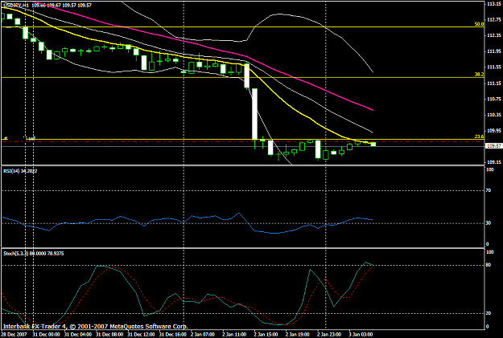Select the blue RSI indicator line
Screen dimensions: 503x338
pyautogui.click(x=192, y=217)
